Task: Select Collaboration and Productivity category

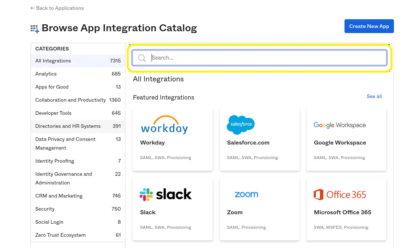Action: tap(70, 100)
